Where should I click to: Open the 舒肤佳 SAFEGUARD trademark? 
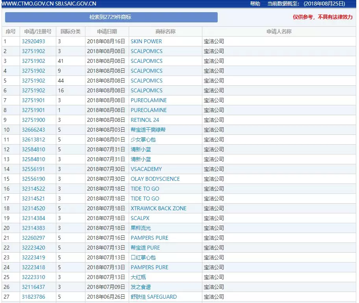pos(154,297)
